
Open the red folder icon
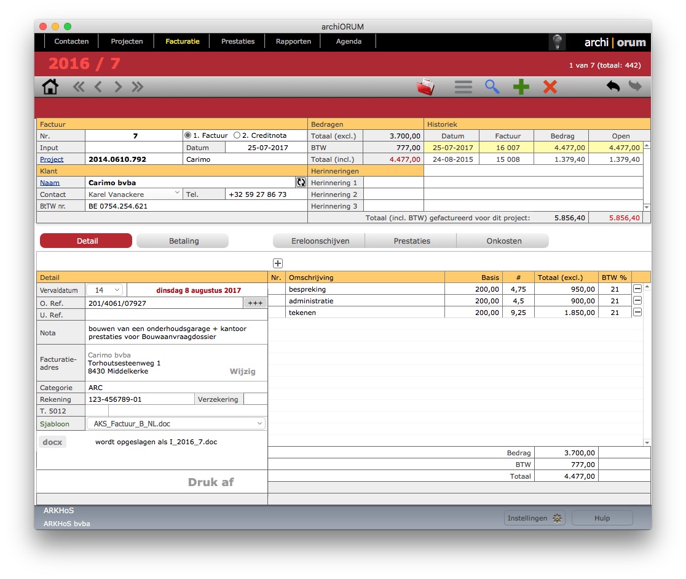click(x=426, y=86)
